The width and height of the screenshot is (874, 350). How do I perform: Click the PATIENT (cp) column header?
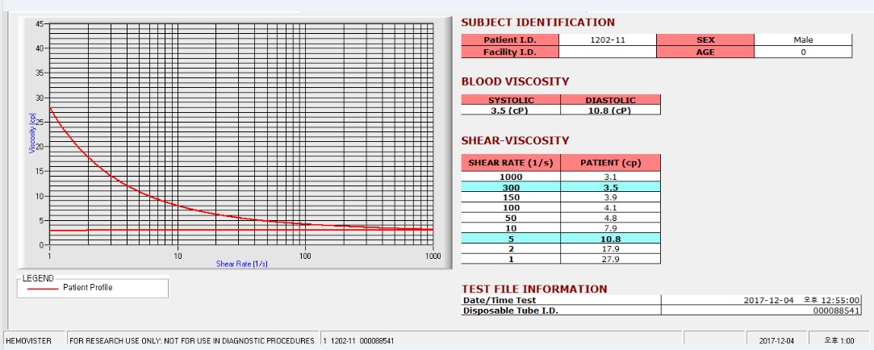(610, 163)
